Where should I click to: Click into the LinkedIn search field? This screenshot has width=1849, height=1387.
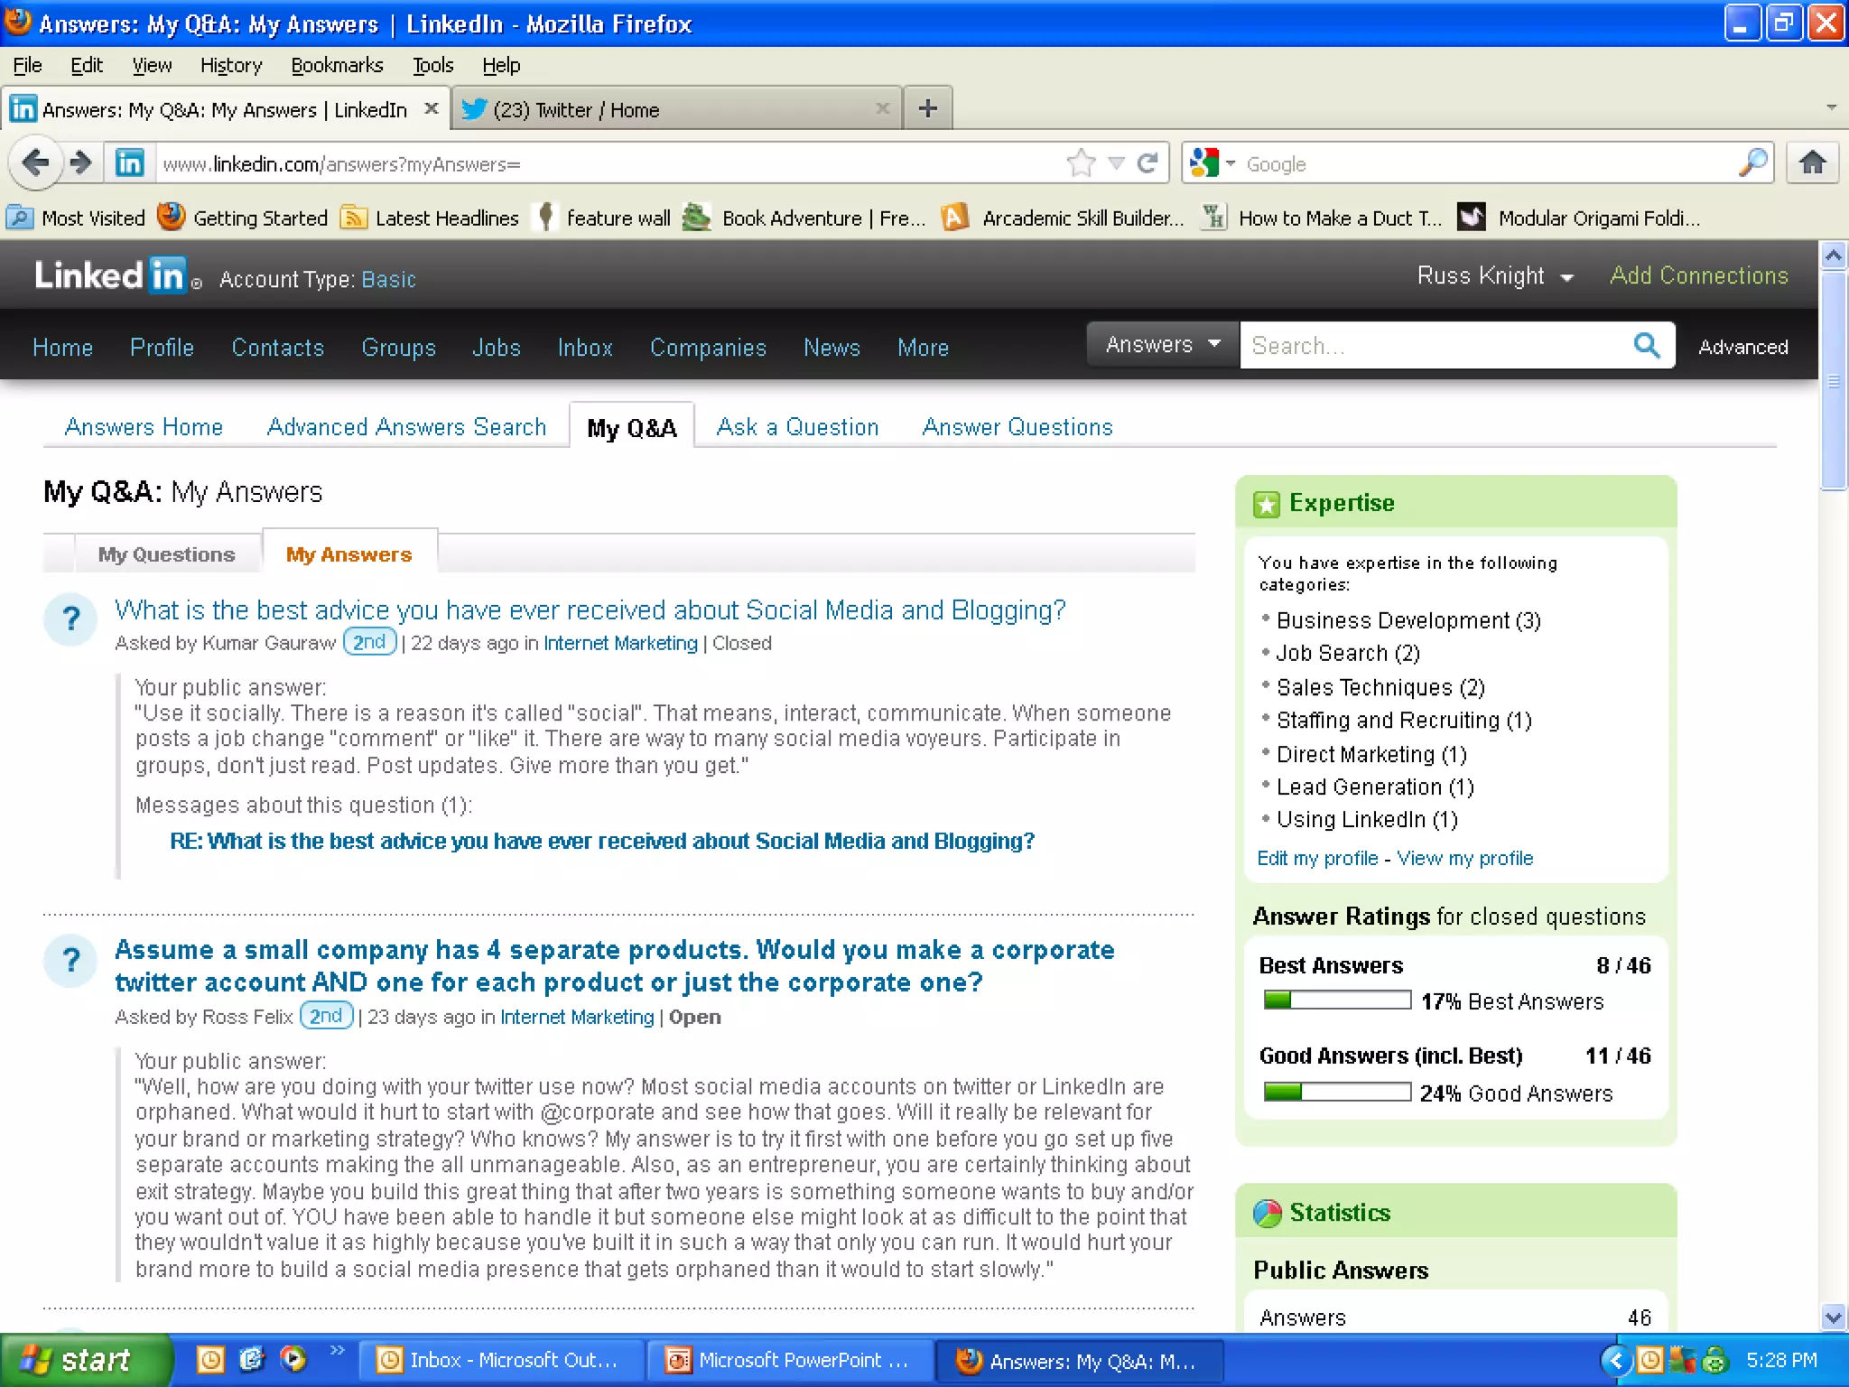(x=1436, y=346)
